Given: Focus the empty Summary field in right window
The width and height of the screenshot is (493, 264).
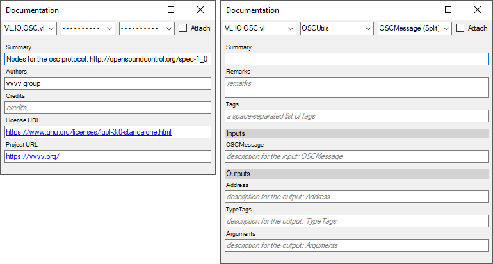Looking at the screenshot, I should click(357, 59).
